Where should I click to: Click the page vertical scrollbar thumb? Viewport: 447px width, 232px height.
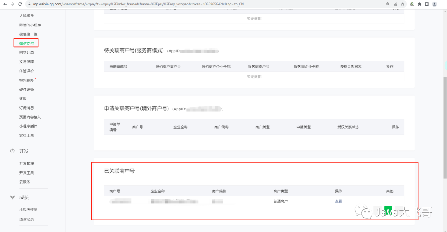tap(445, 127)
